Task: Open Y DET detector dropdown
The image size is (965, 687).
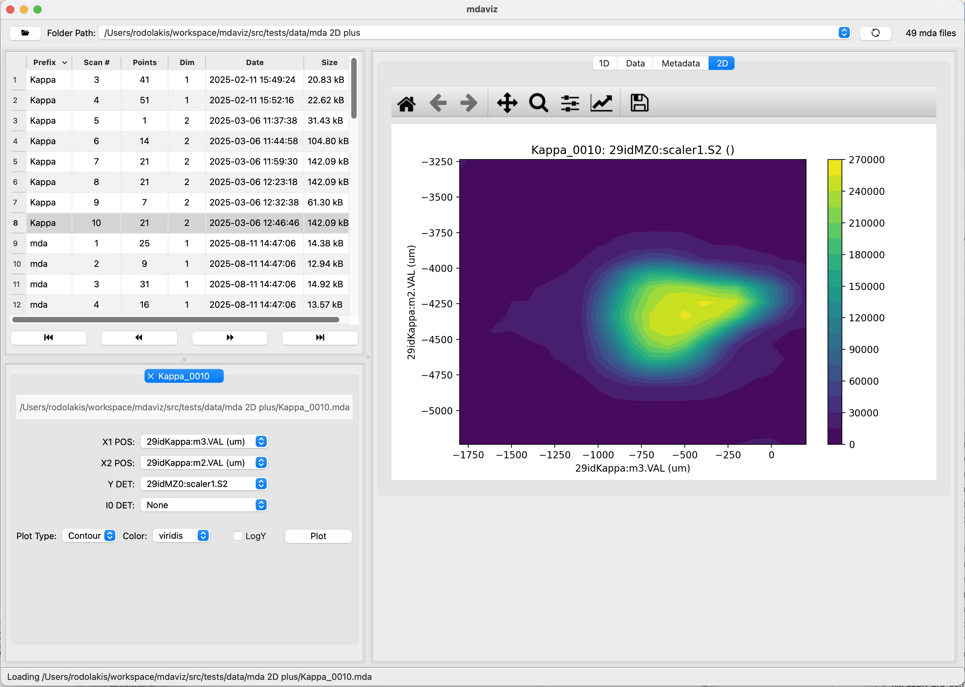Action: [204, 484]
